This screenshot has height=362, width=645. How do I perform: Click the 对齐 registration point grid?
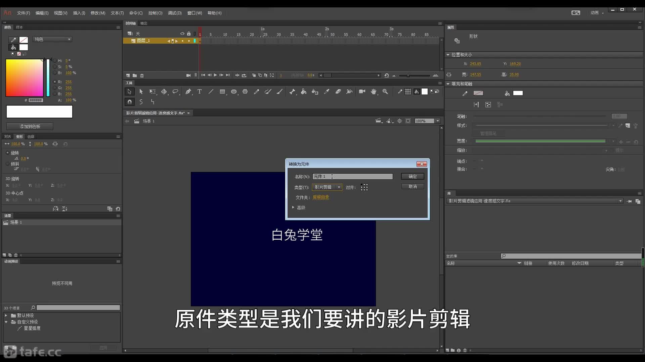point(364,187)
